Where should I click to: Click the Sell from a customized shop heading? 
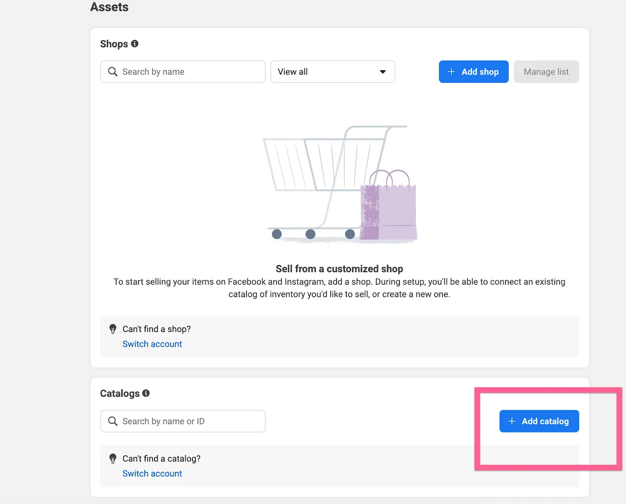click(x=339, y=269)
